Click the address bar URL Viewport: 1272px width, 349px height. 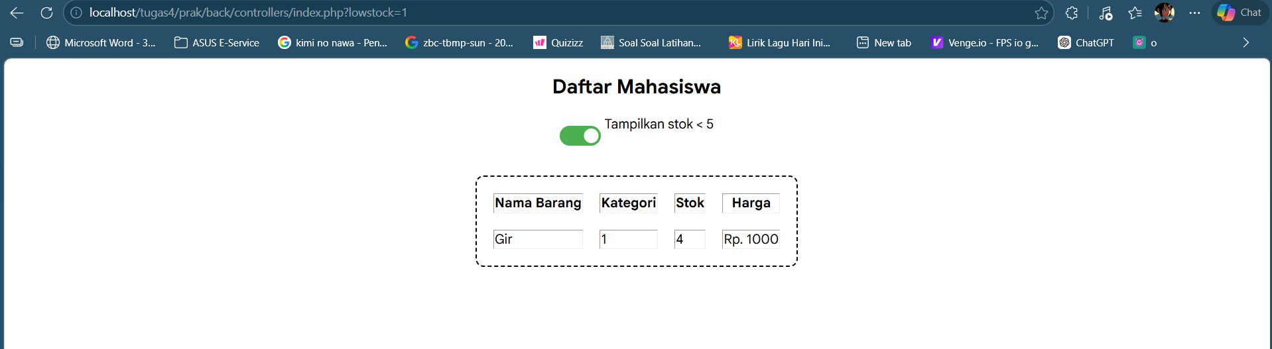click(249, 13)
